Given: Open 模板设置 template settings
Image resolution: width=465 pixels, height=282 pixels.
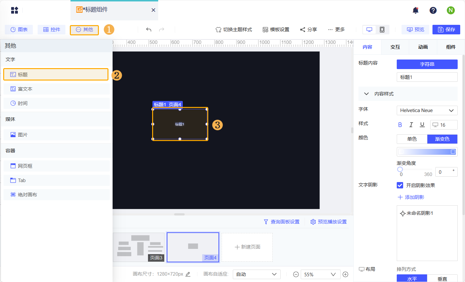Looking at the screenshot, I should (276, 30).
